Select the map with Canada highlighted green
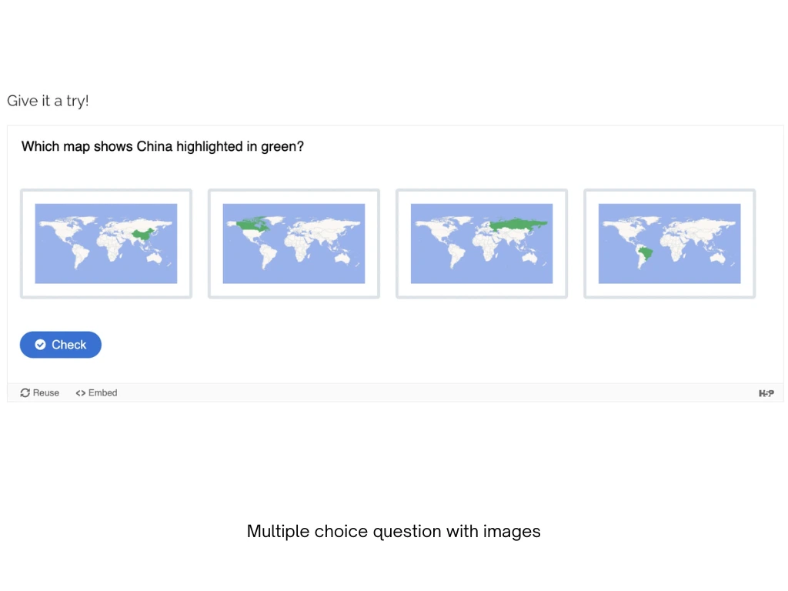 pyautogui.click(x=293, y=243)
